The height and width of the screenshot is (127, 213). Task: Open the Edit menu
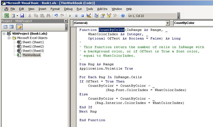(22, 9)
